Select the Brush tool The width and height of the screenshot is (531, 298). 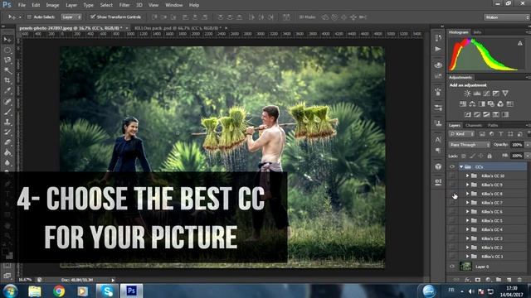(7, 112)
